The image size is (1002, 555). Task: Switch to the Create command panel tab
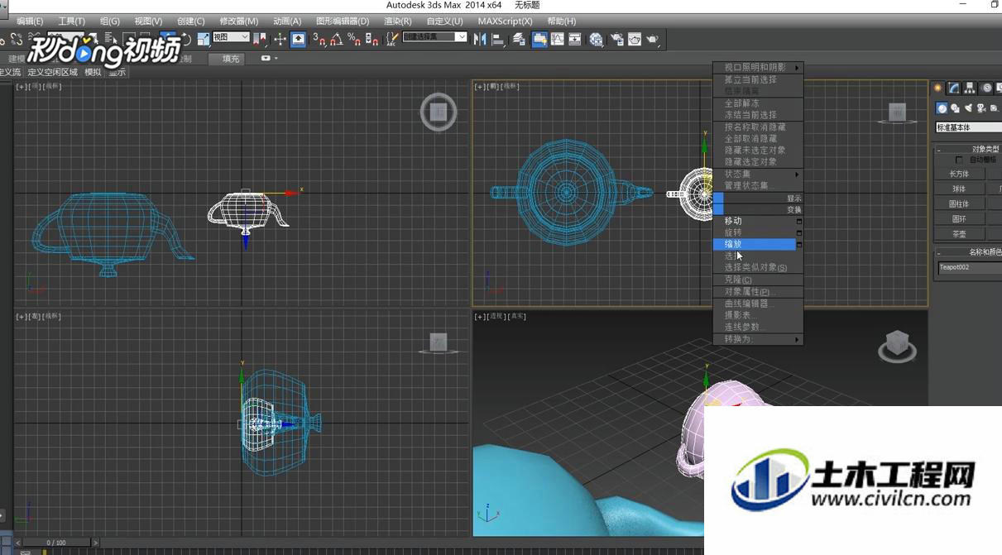938,88
